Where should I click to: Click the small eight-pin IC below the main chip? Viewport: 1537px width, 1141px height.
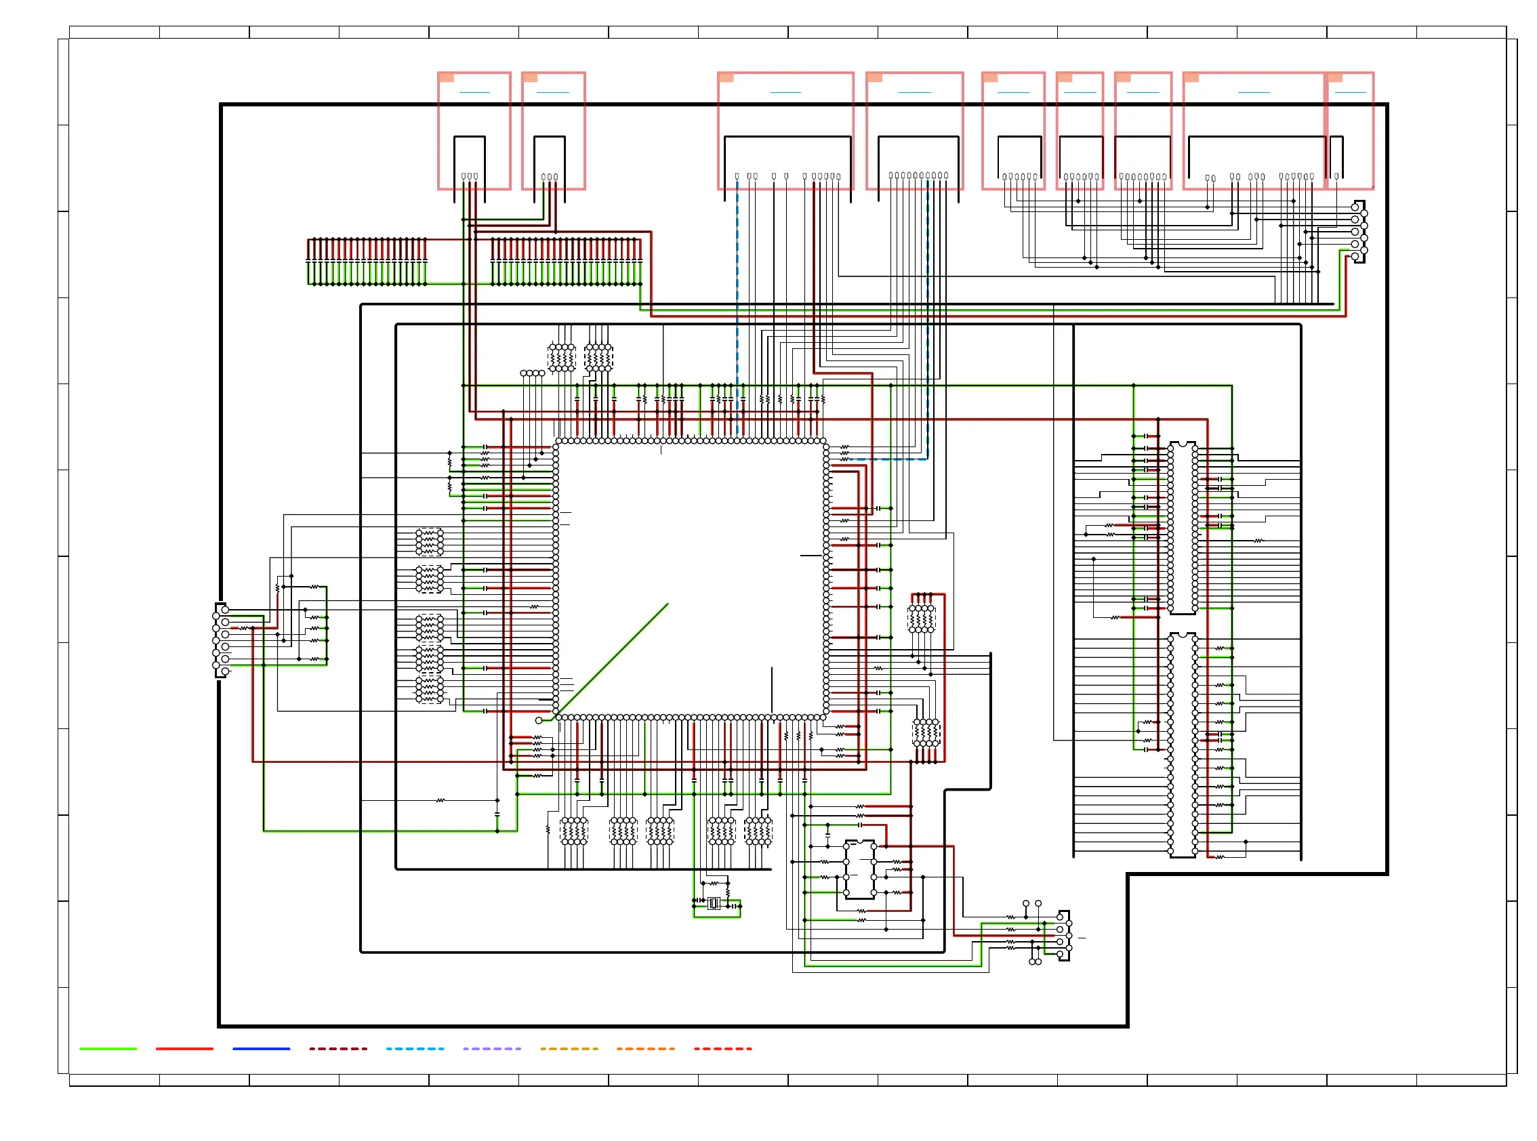tap(860, 869)
